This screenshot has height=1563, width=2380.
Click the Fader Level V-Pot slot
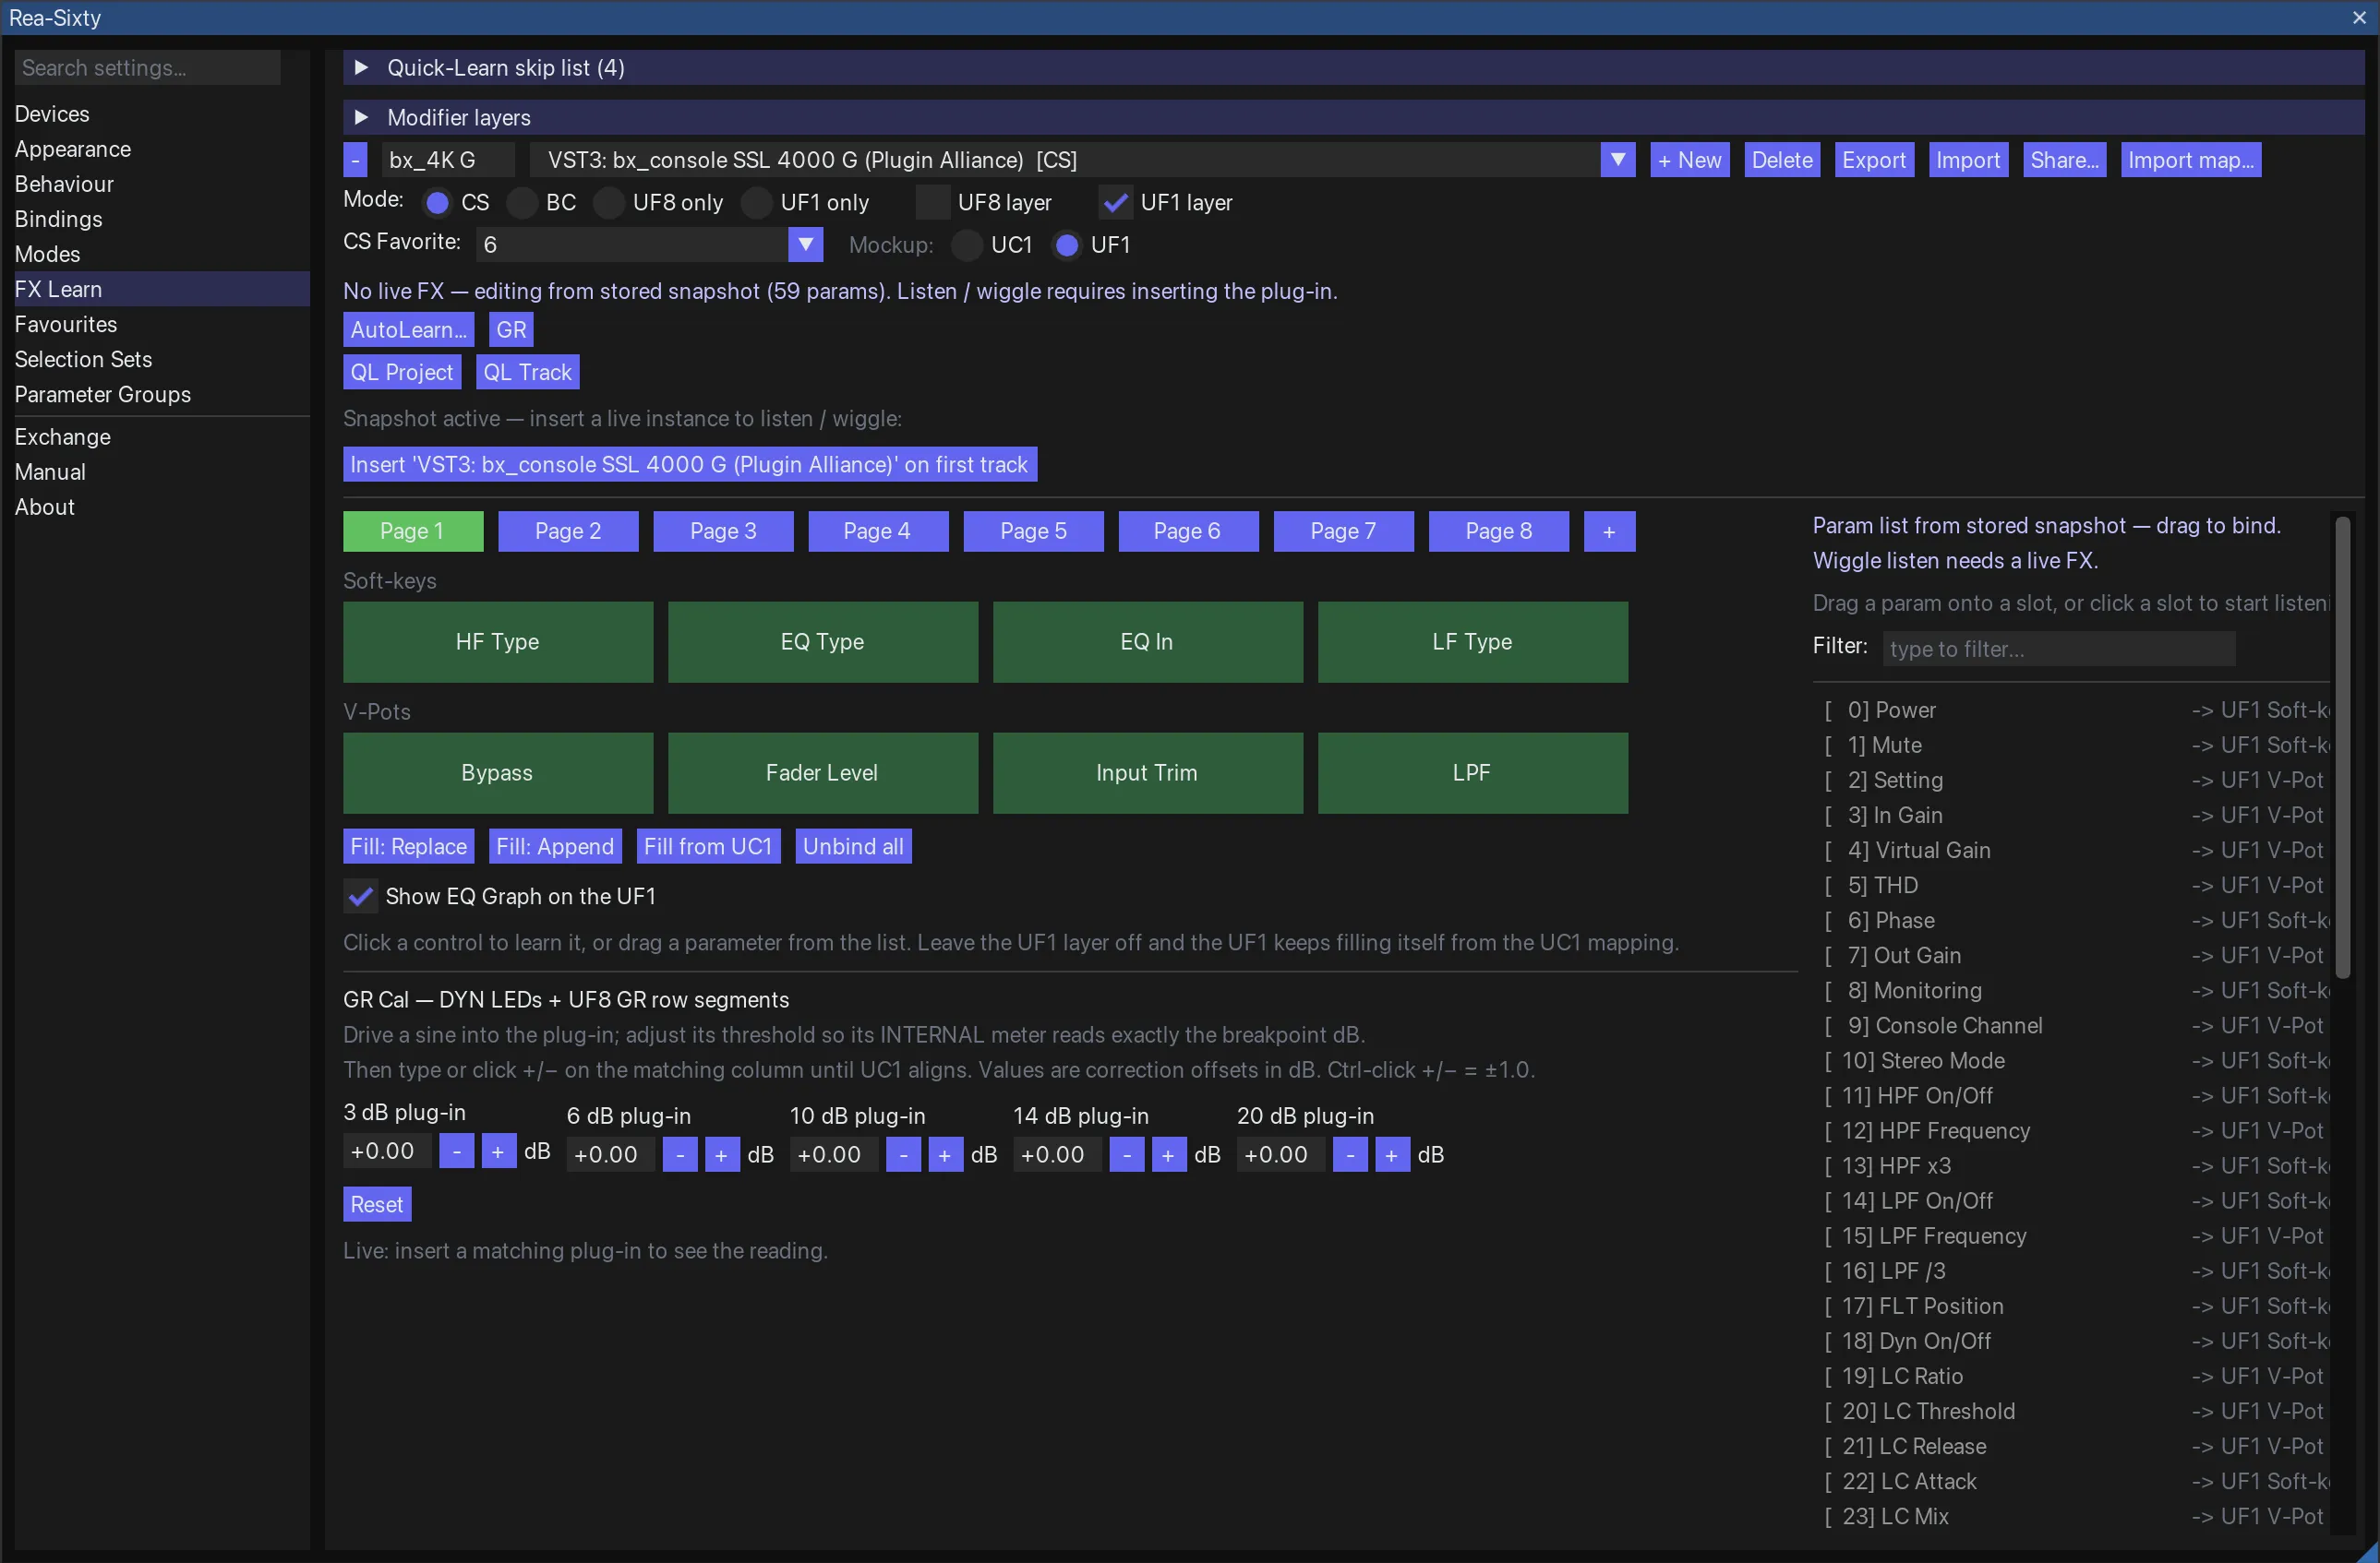pyautogui.click(x=822, y=772)
